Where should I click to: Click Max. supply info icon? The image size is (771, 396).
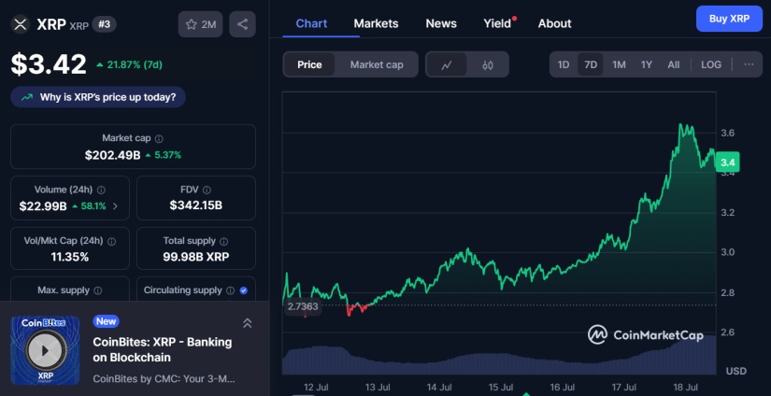(97, 290)
